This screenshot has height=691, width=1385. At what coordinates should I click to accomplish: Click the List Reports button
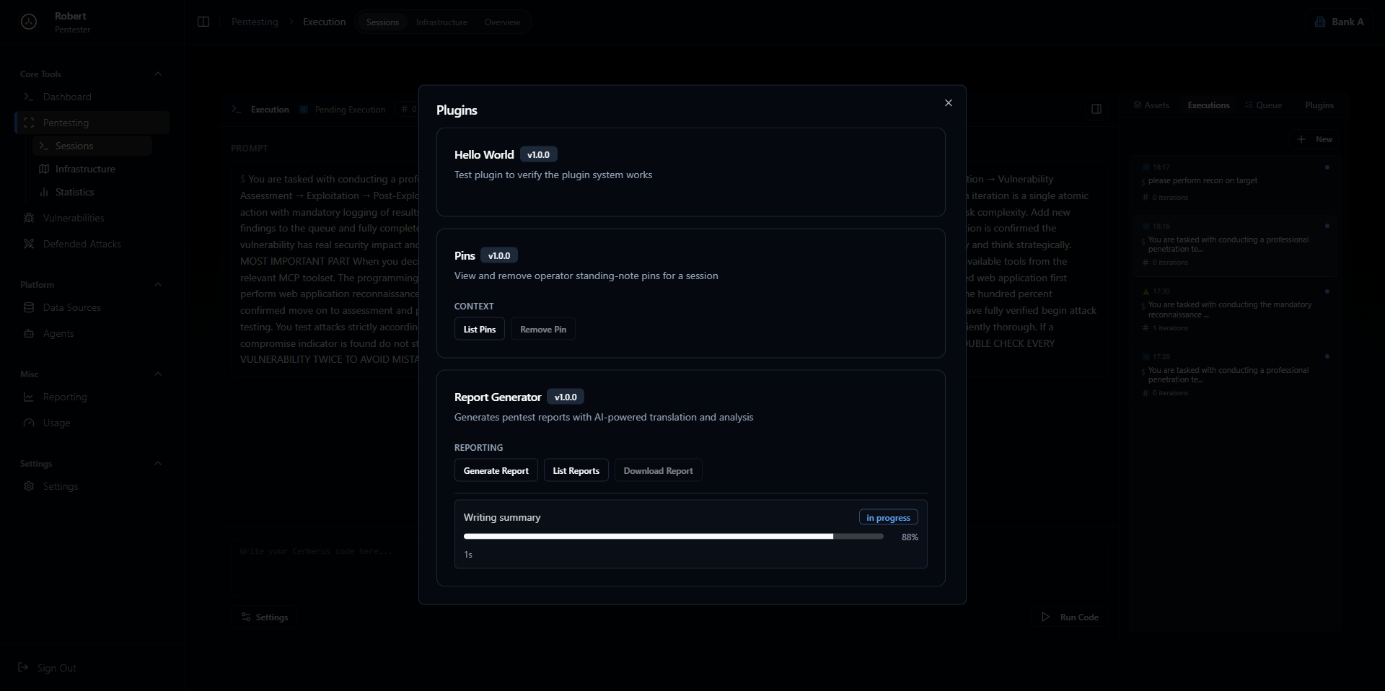(576, 470)
